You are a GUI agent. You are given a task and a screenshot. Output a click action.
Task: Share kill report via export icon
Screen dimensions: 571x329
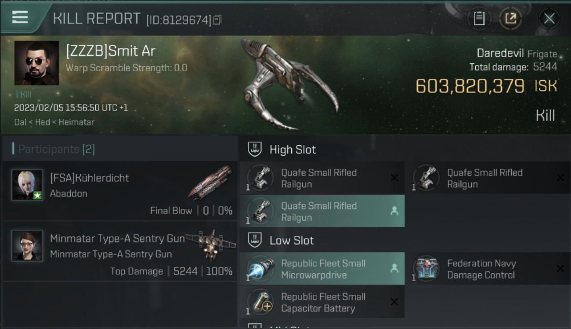pyautogui.click(x=510, y=18)
